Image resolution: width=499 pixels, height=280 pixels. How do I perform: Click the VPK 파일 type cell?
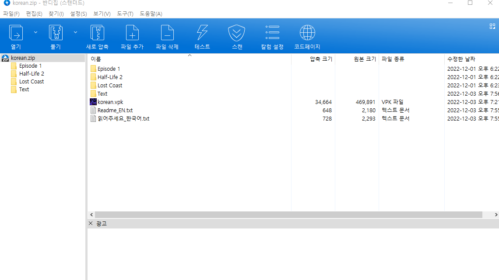tap(392, 102)
